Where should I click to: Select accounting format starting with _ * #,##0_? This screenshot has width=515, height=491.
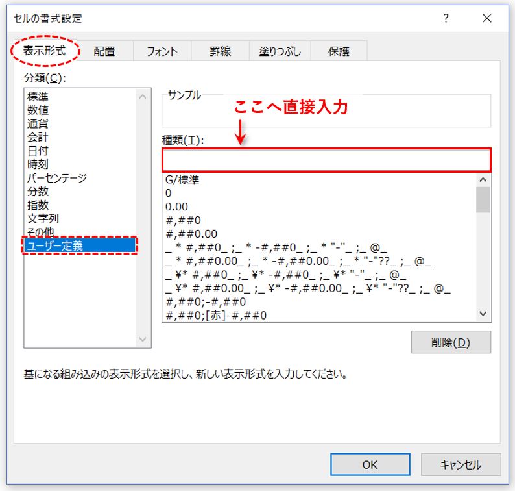click(319, 247)
